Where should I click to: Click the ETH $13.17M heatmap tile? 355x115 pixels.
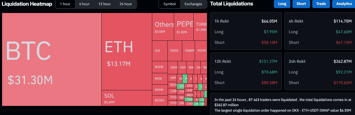click(x=127, y=52)
